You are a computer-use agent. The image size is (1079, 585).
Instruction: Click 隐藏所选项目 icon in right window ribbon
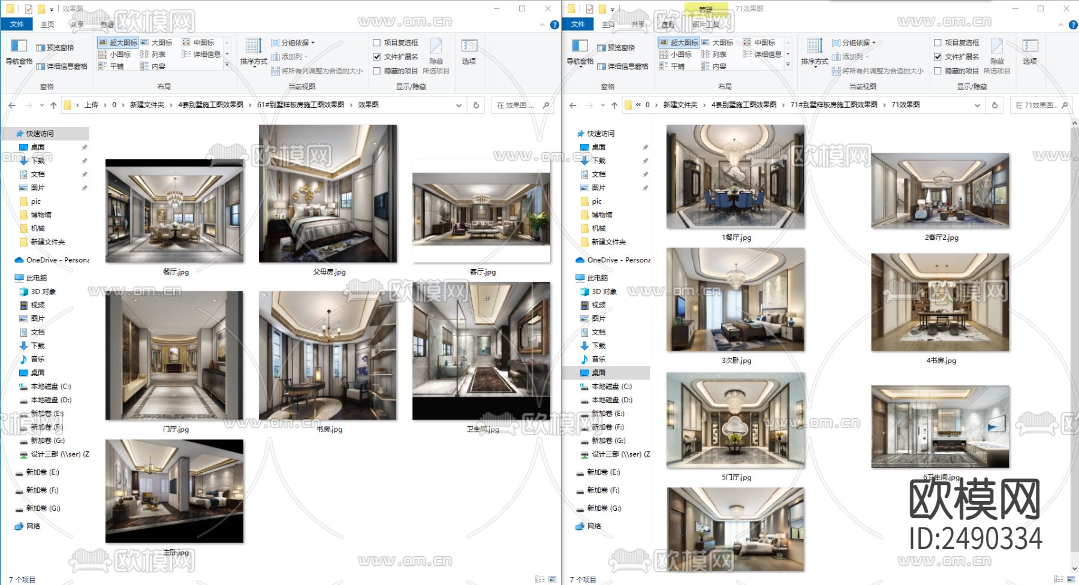[997, 56]
